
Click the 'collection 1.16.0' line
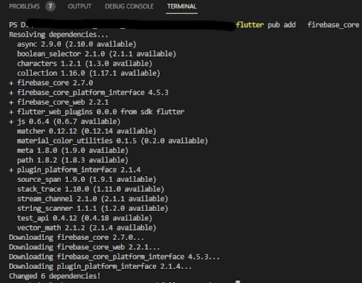tap(88, 73)
